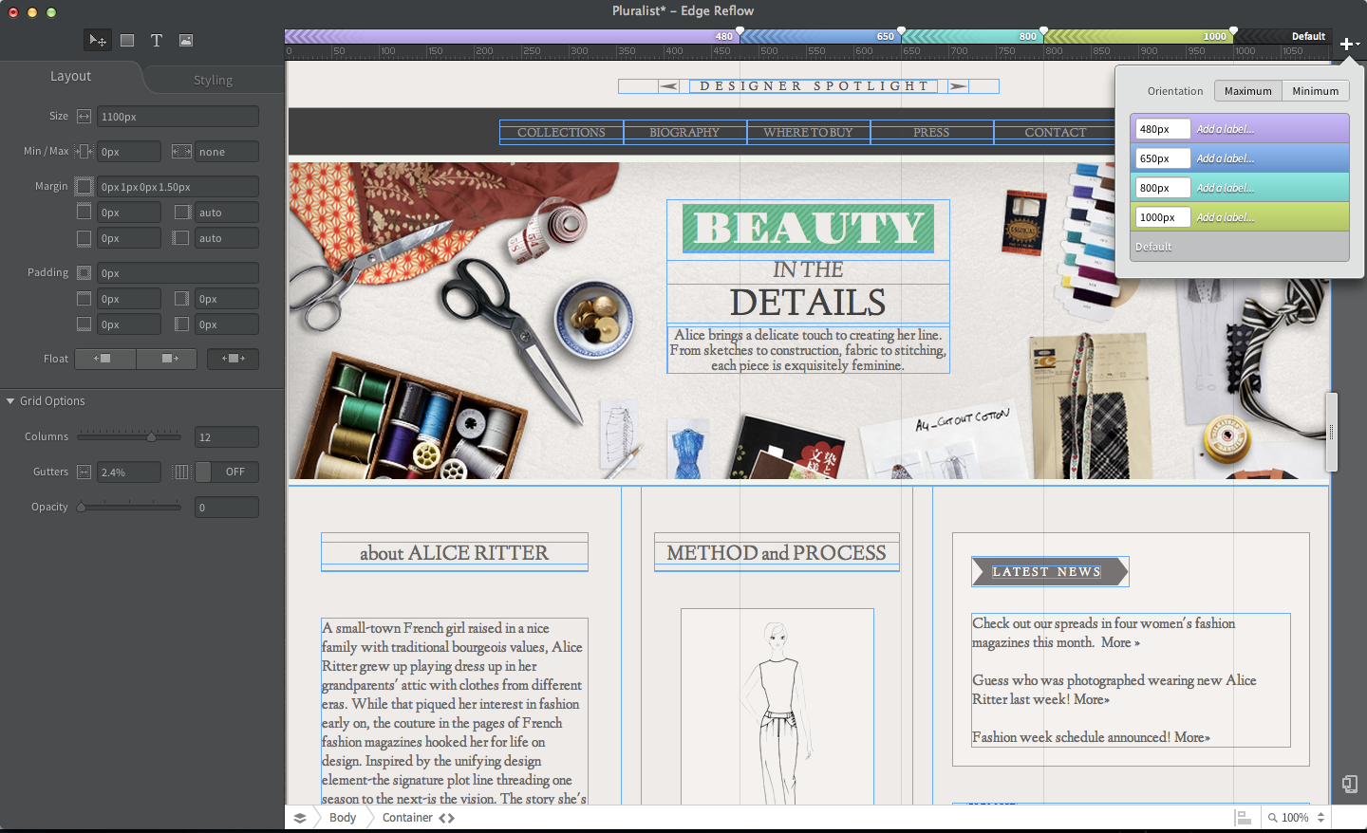Toggle the Gutters OFF switch
This screenshot has width=1367, height=833.
pyautogui.click(x=227, y=472)
